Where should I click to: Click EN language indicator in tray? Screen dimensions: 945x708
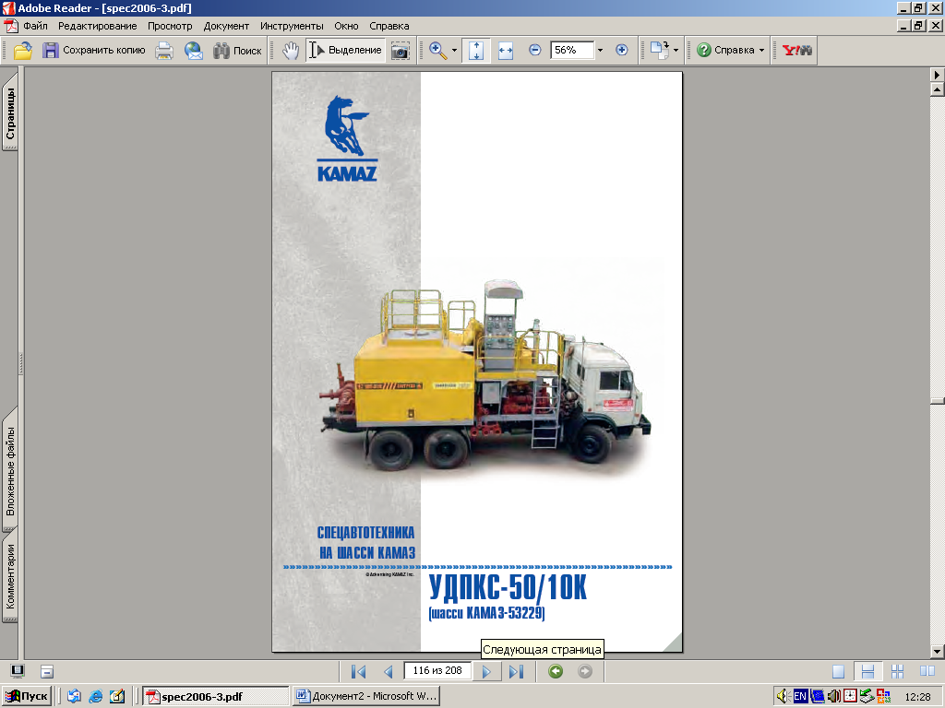[x=800, y=697]
